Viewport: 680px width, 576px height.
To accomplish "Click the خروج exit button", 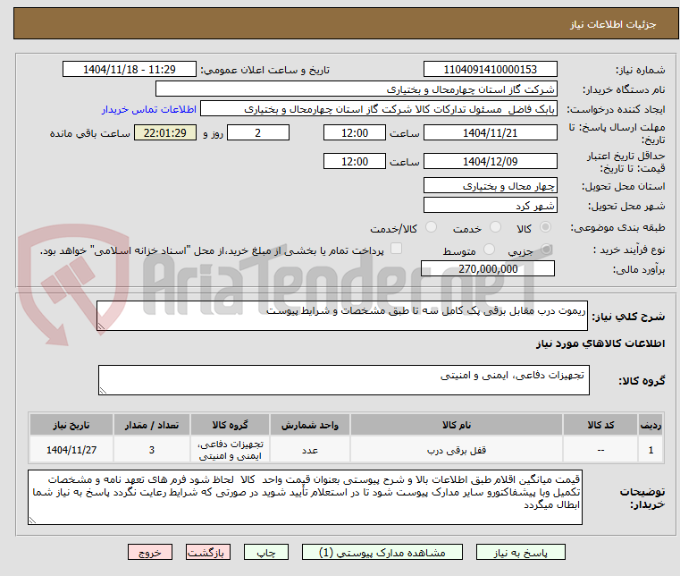I will coord(150,552).
